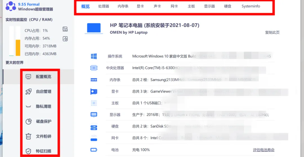Open the Systeminfo tab
Screen dimensions: 304x157
click(x=251, y=6)
